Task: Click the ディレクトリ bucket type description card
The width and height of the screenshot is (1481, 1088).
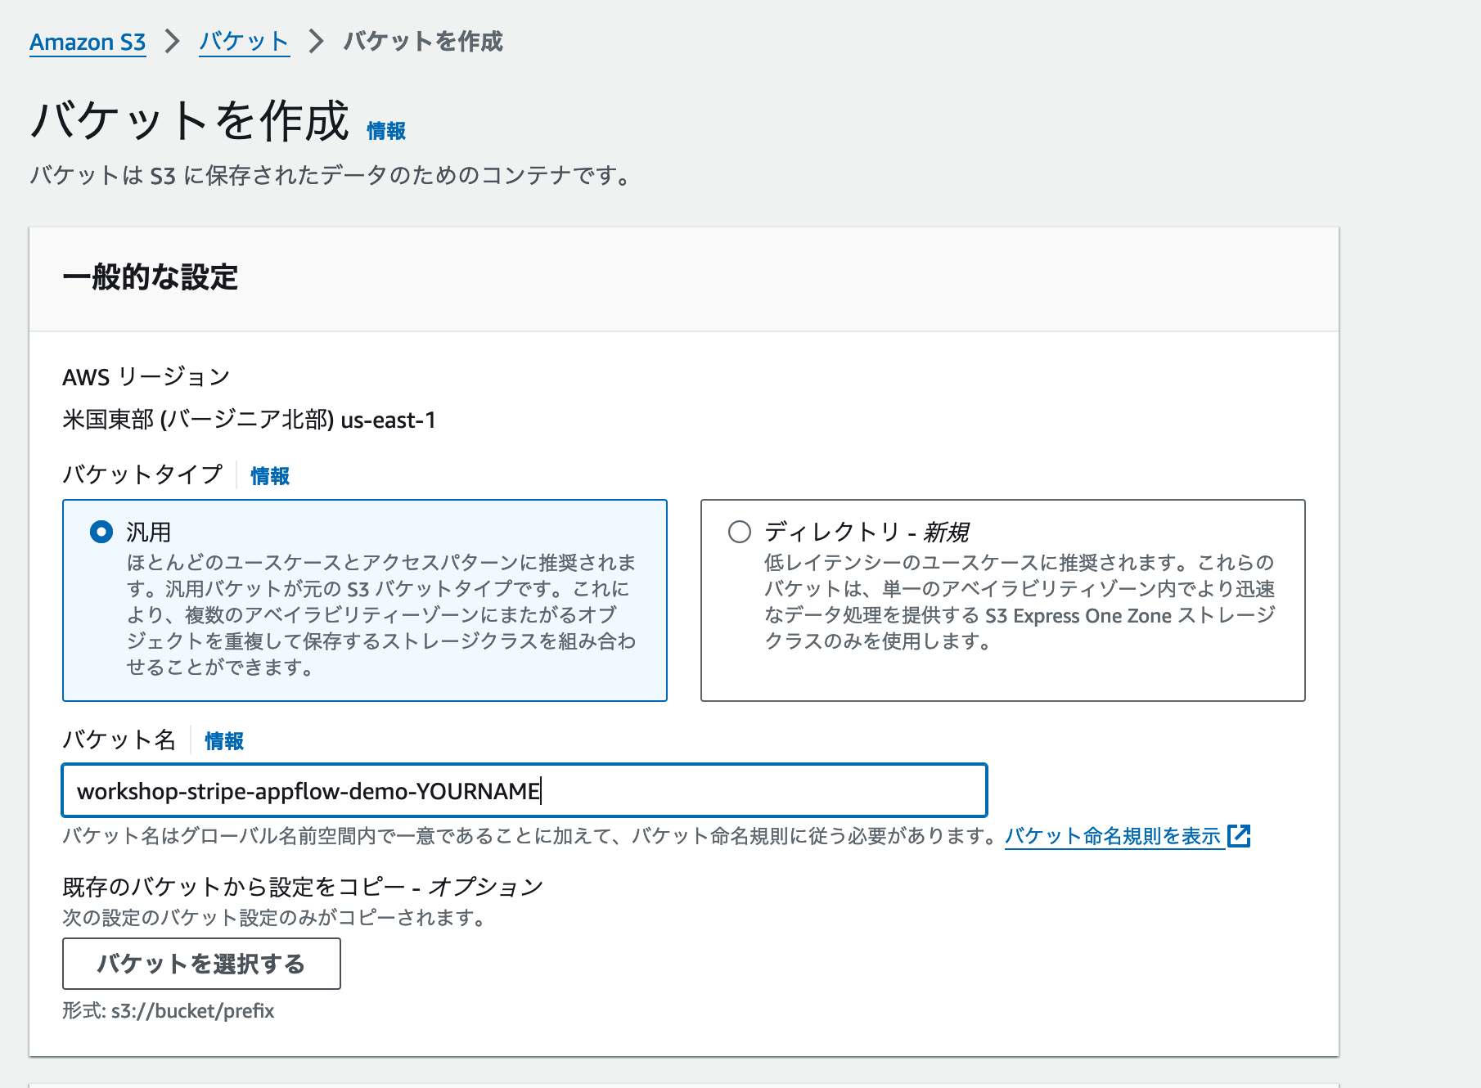Action: pos(1002,599)
